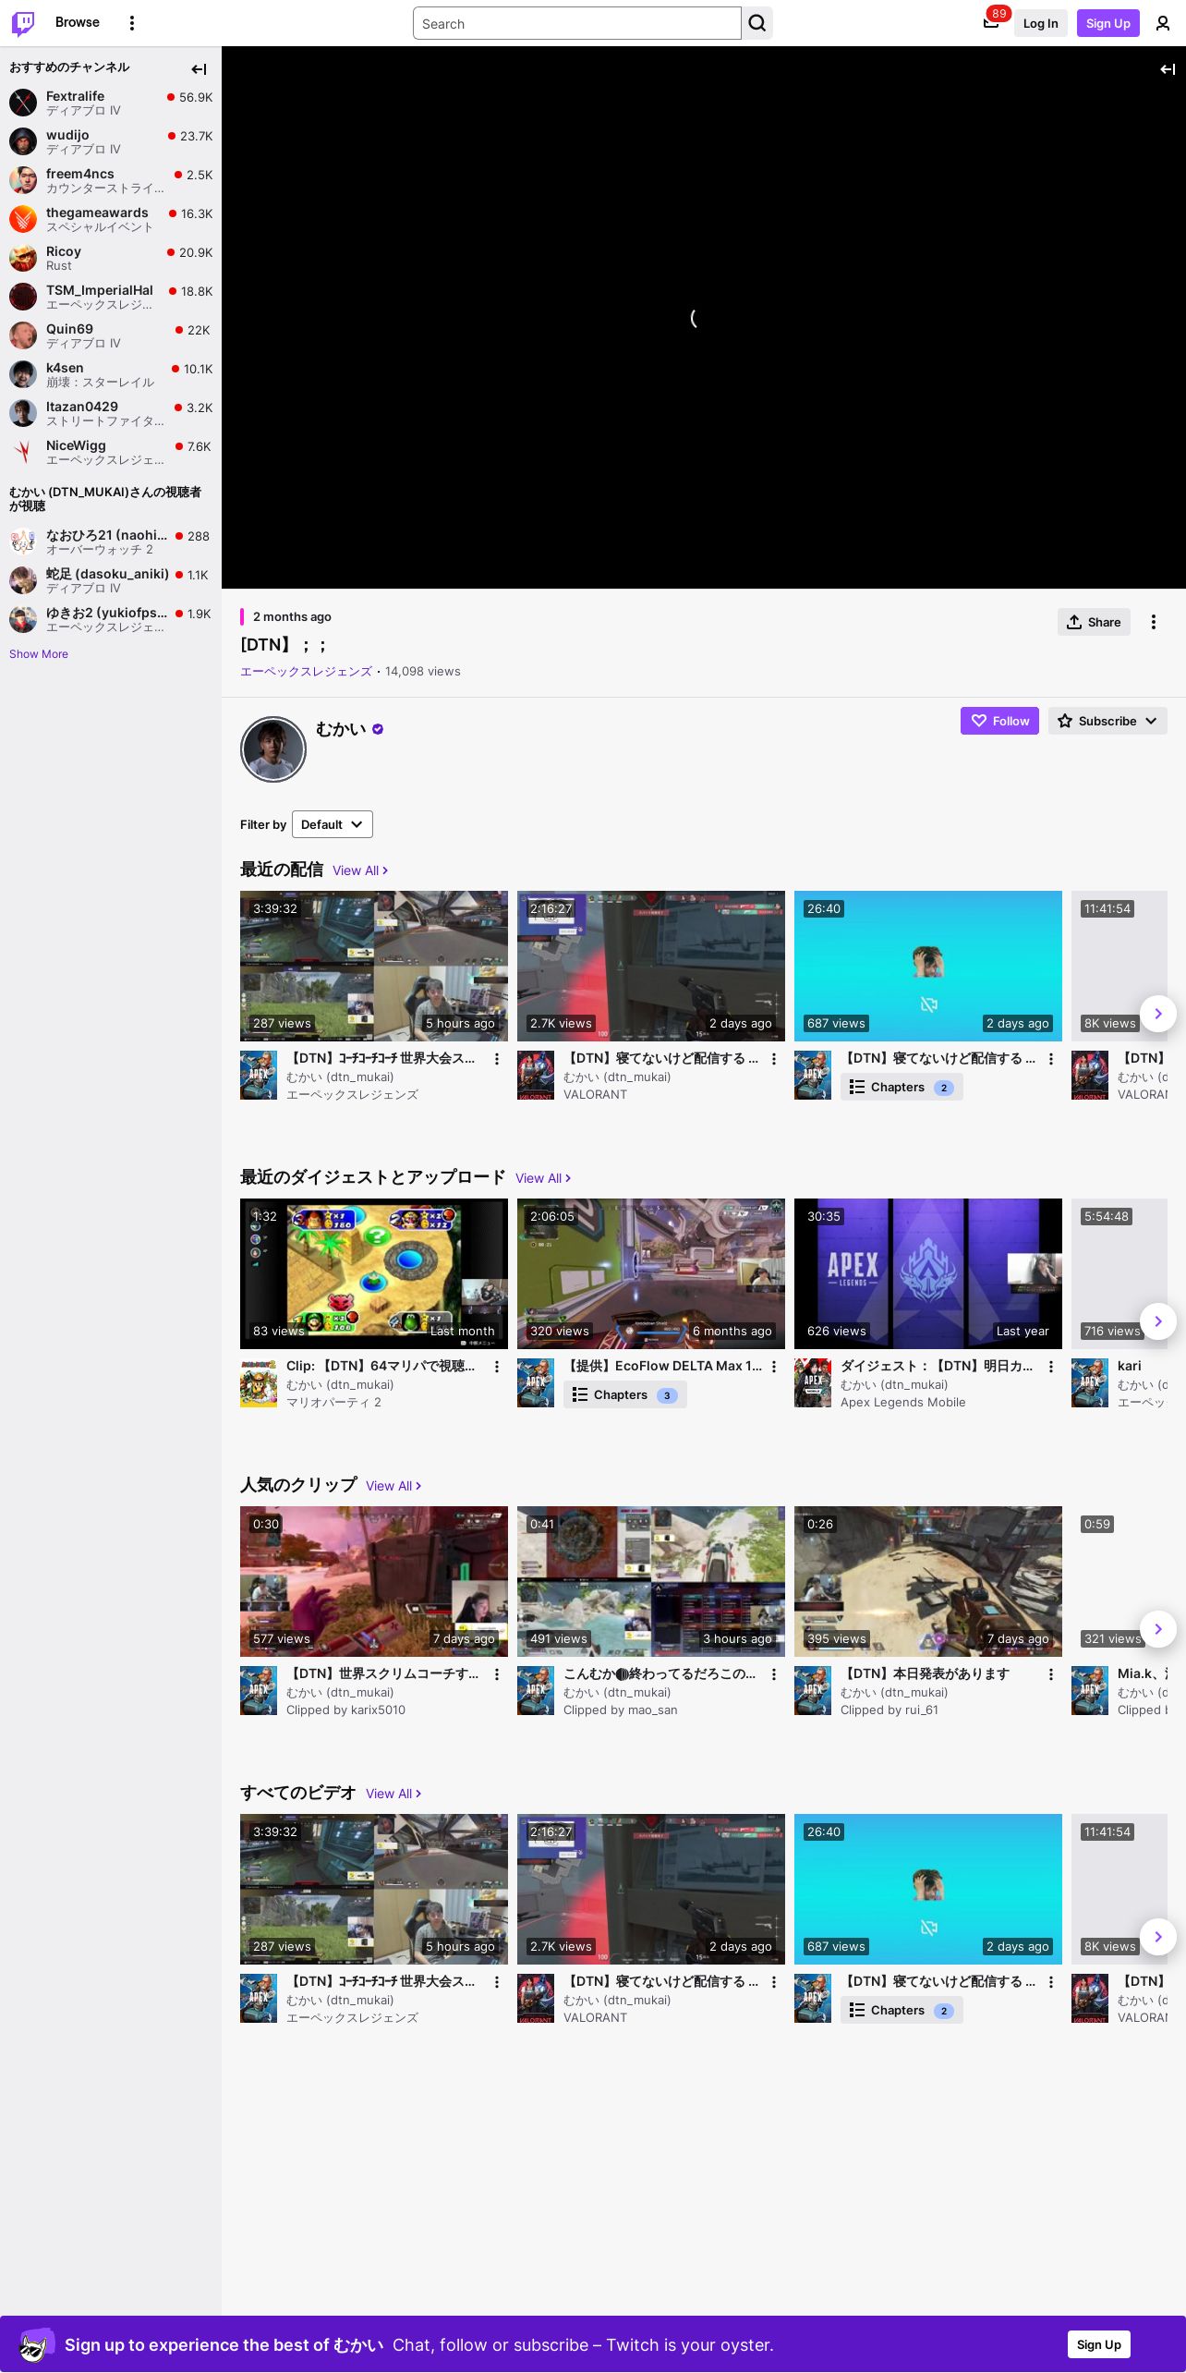Open options for 本日発表があります clip
This screenshot has width=1186, height=2373.
(x=1051, y=1674)
